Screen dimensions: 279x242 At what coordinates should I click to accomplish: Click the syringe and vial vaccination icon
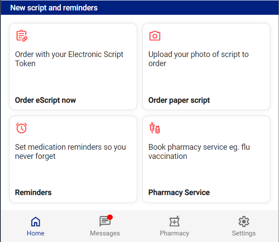pyautogui.click(x=155, y=128)
